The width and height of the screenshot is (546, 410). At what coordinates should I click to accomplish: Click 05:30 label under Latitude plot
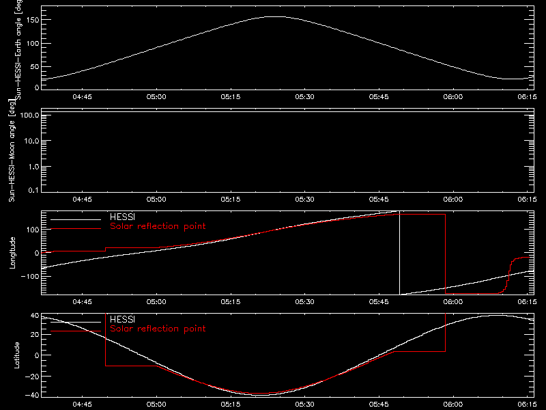coord(304,405)
